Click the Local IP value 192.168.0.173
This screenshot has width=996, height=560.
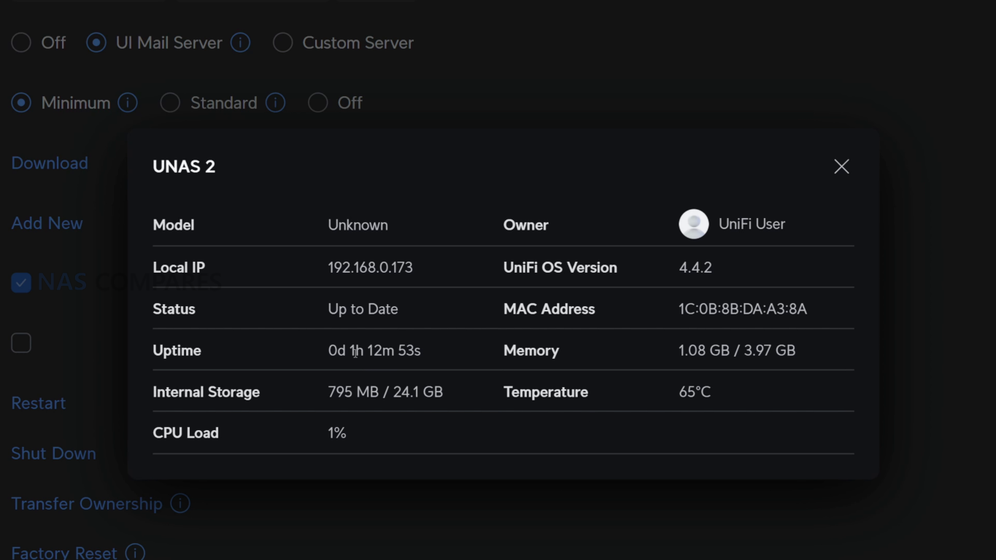point(370,268)
